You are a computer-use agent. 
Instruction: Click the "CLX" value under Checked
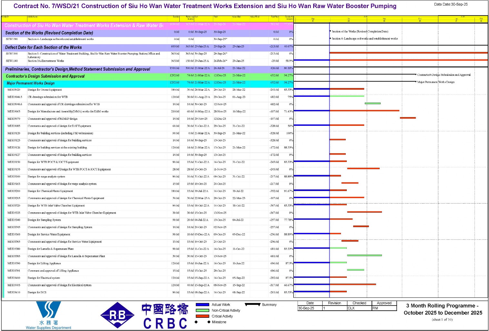pyautogui.click(x=351, y=308)
